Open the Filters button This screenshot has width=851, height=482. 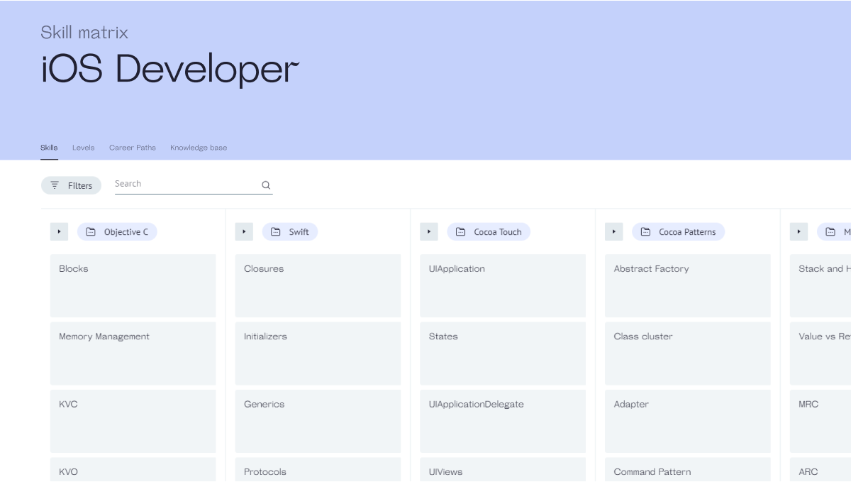tap(71, 185)
